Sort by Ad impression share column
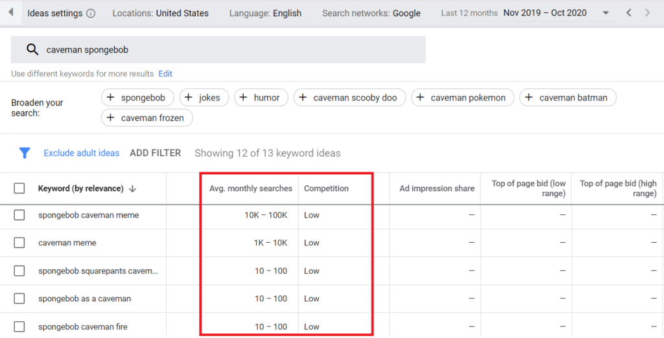 tap(436, 188)
